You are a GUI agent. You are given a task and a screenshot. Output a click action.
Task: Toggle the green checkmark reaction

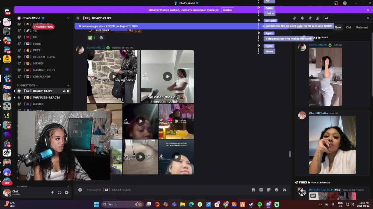click(92, 38)
